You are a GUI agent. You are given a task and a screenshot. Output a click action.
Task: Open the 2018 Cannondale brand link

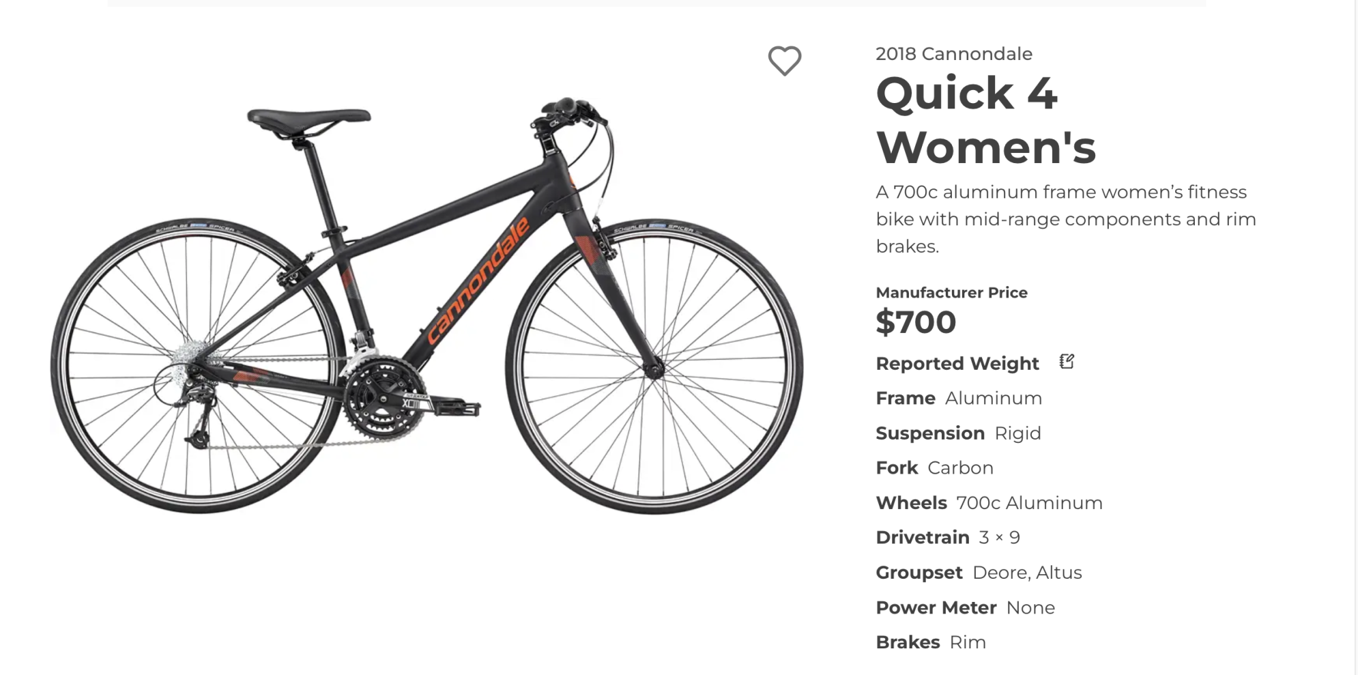pyautogui.click(x=954, y=53)
